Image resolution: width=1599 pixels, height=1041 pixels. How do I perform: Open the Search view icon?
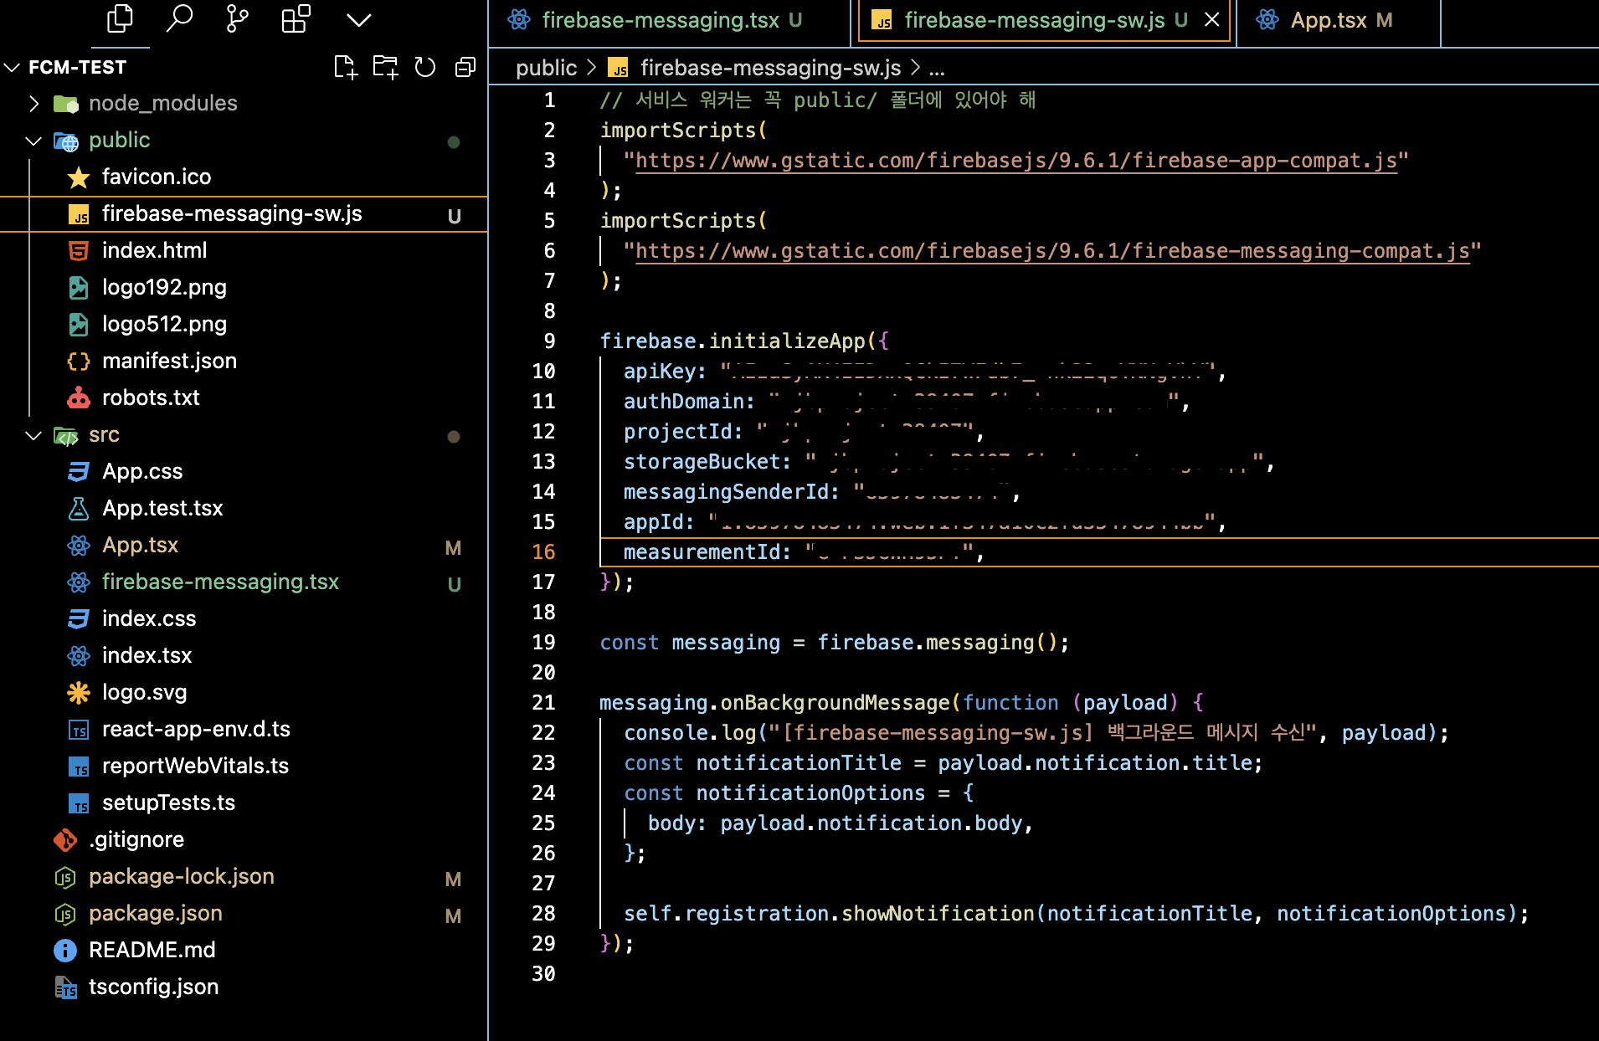click(178, 18)
